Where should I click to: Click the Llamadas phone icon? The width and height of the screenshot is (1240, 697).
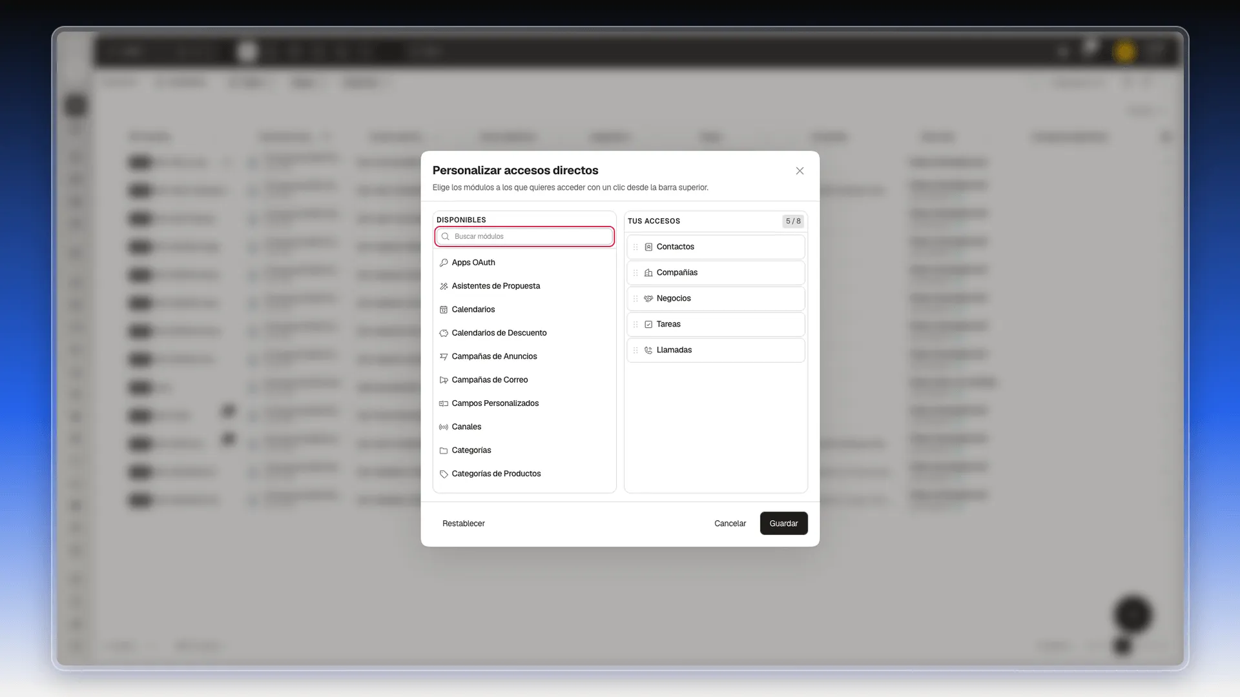[648, 350]
